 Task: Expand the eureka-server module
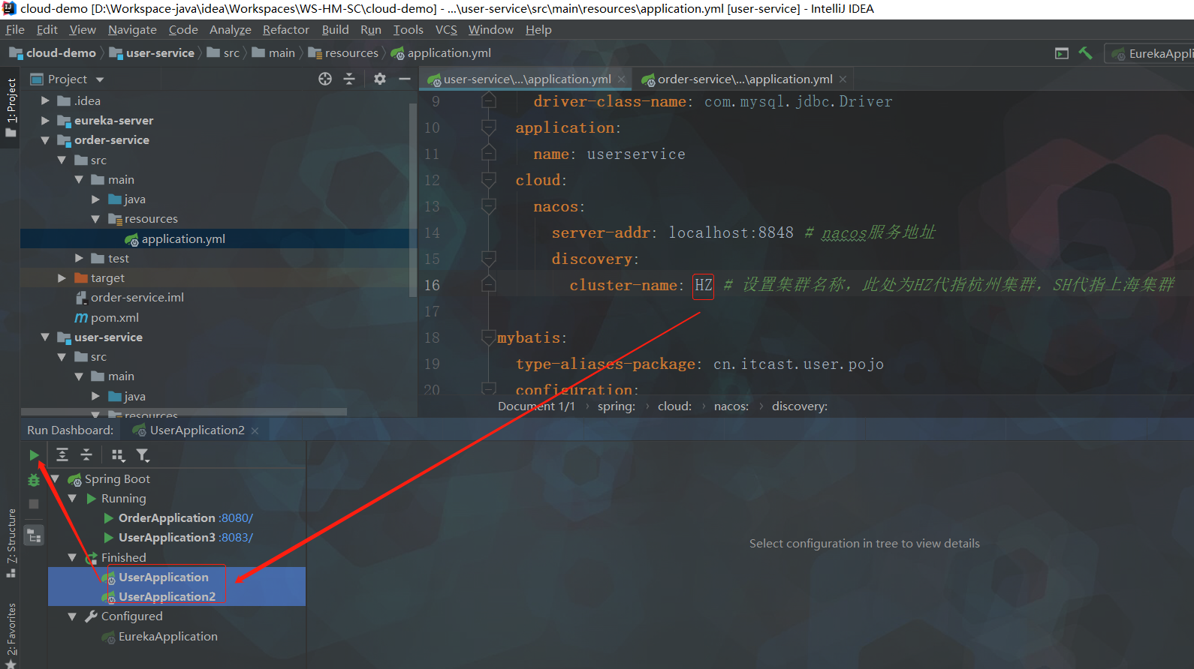click(x=45, y=120)
